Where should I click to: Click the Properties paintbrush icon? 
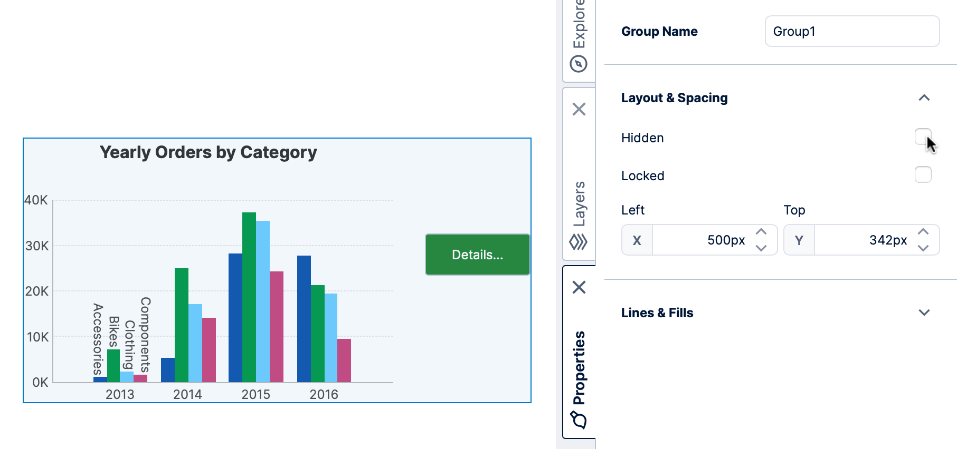point(579,419)
